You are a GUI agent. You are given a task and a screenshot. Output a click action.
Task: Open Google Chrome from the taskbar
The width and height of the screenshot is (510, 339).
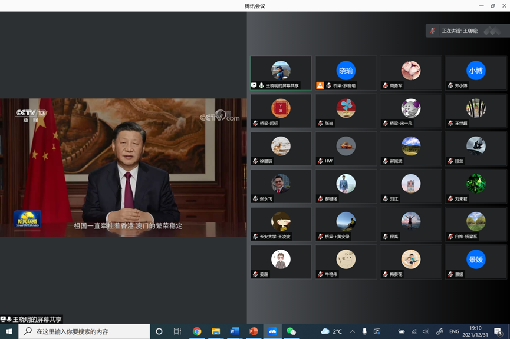197,331
